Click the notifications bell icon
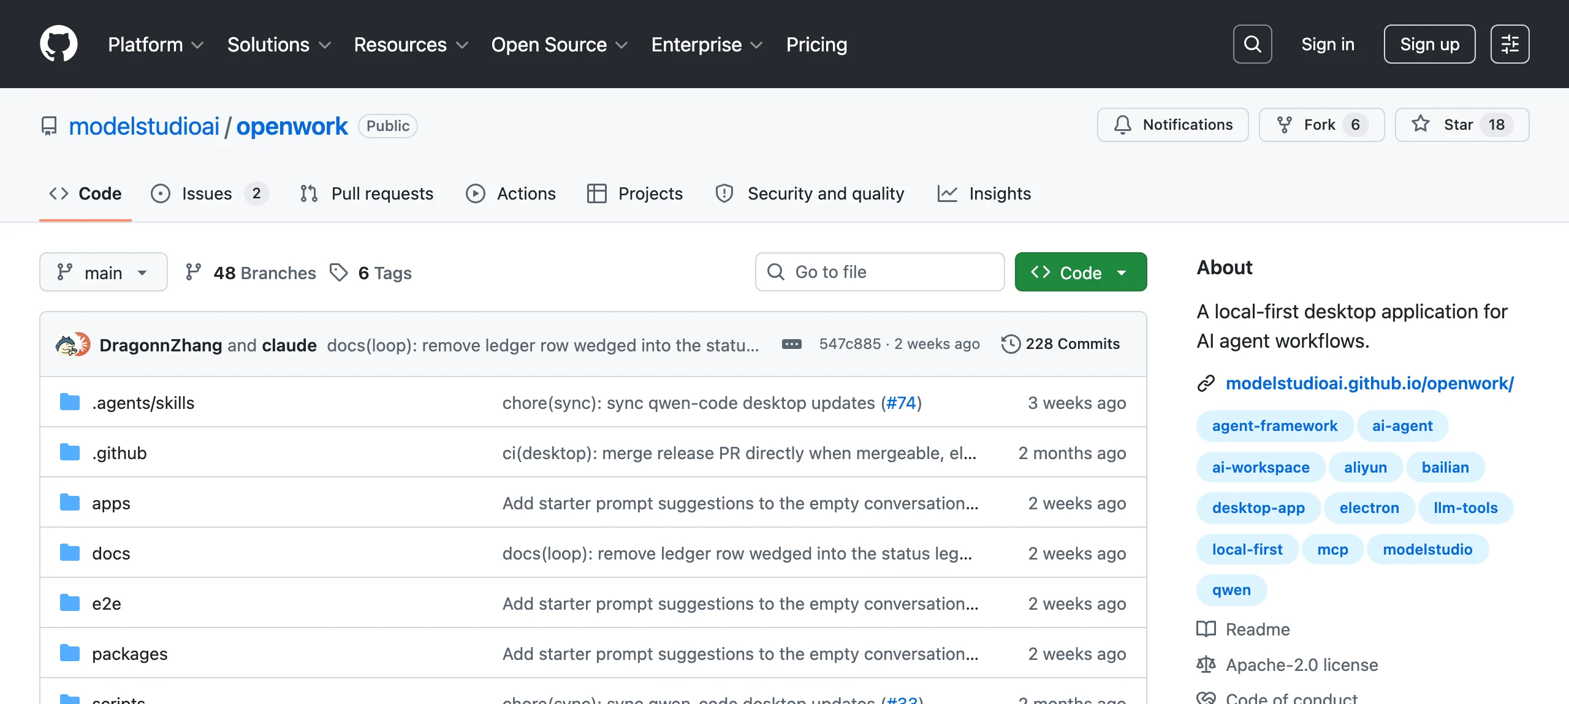 tap(1123, 125)
